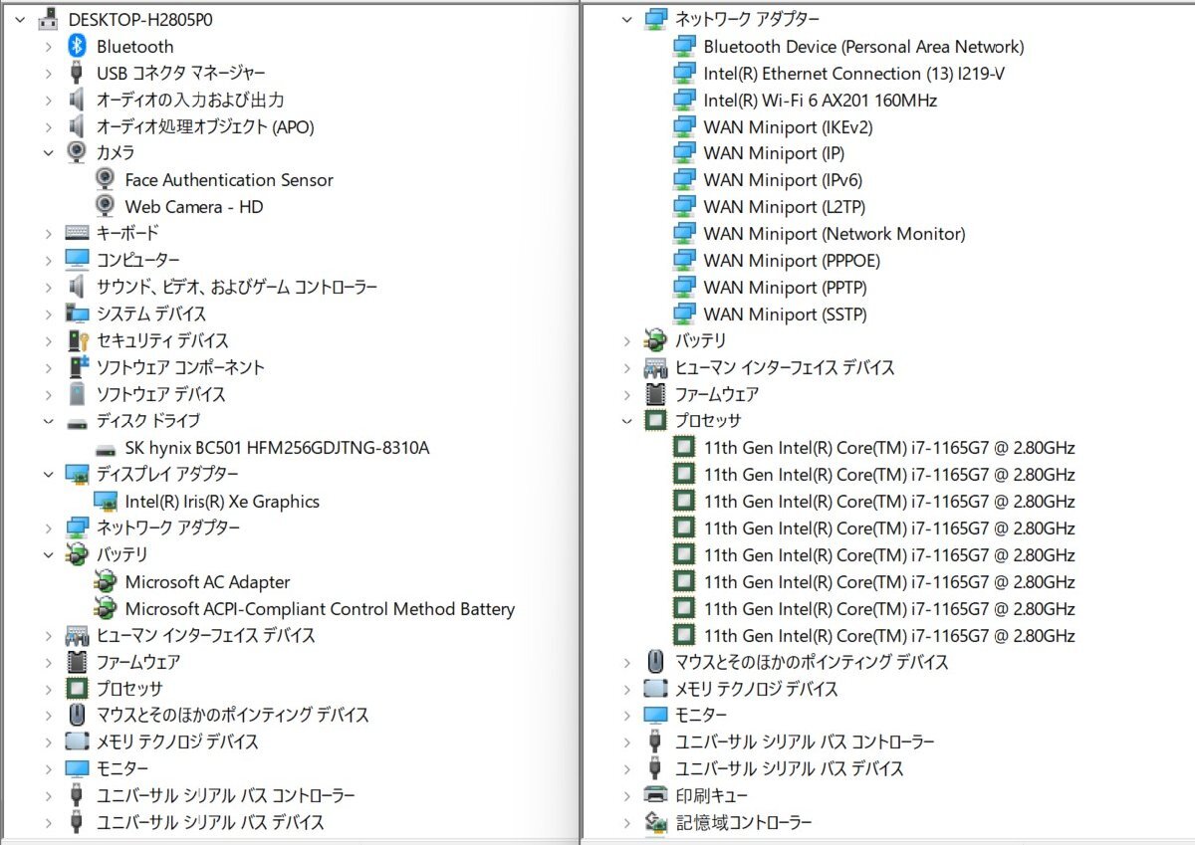Click the SK hynix BC501 disk drive icon
This screenshot has width=1195, height=845.
coord(106,448)
